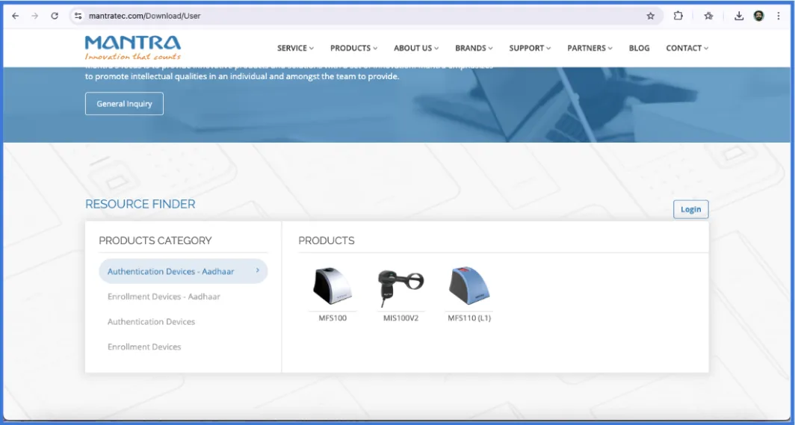The image size is (795, 425).
Task: Expand the SUPPORT menu
Action: (530, 48)
